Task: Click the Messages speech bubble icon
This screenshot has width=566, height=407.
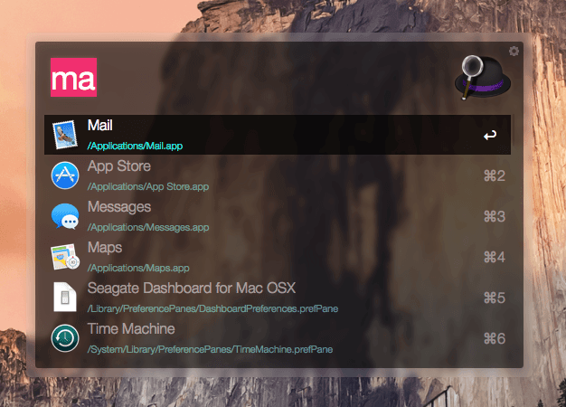Action: coord(65,216)
